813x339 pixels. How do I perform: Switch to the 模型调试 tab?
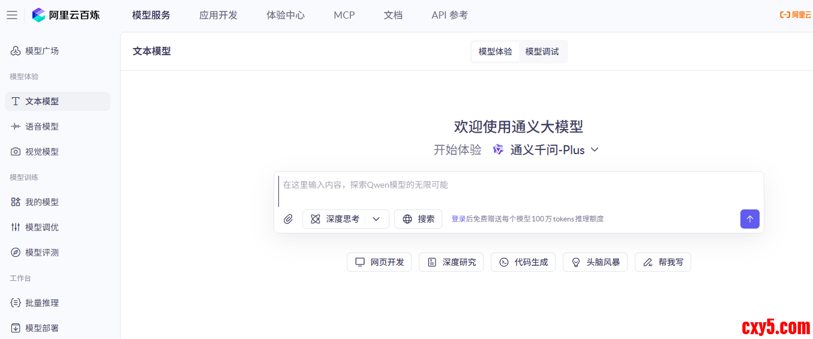pyautogui.click(x=542, y=52)
